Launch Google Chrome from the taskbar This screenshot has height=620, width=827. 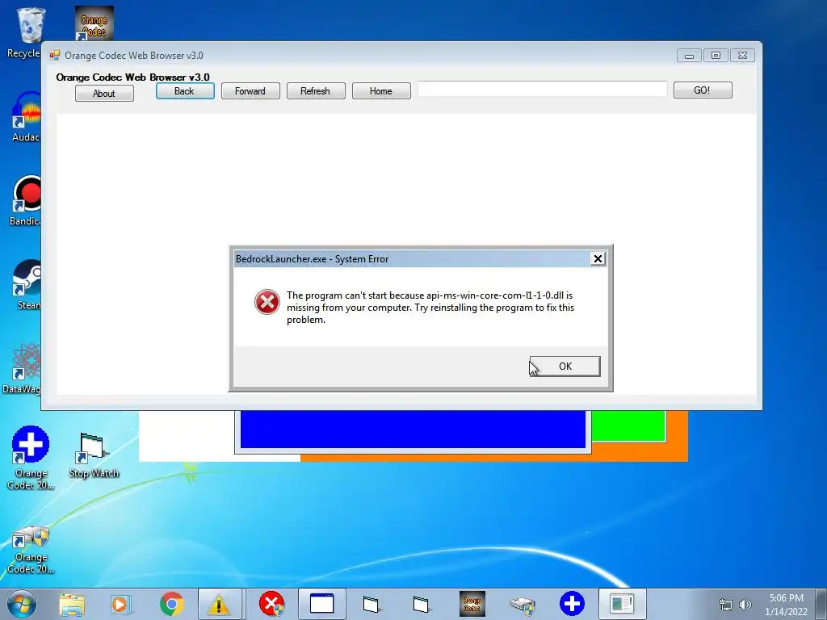[x=171, y=604]
